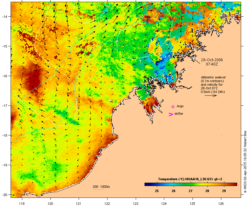
Task: Click the '28-Oct 07Z' text line
Action: coord(209,88)
